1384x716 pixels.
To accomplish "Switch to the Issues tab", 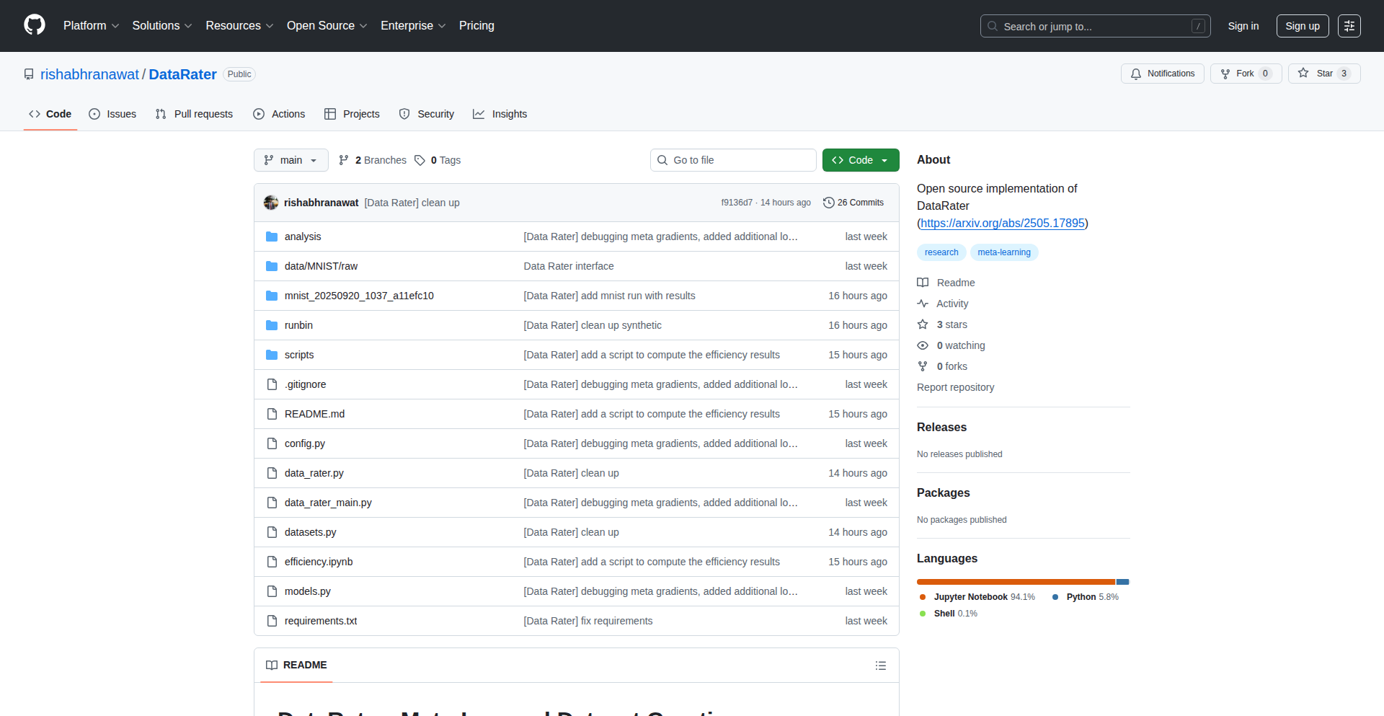I will pyautogui.click(x=112, y=114).
